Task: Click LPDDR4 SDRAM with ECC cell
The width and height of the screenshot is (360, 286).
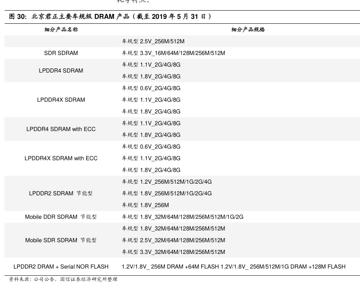Action: pos(61,129)
